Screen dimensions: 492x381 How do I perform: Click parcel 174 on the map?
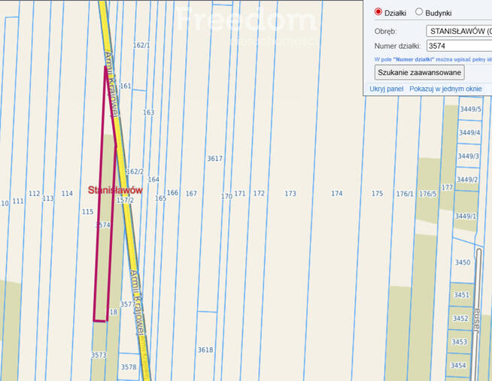coord(336,194)
